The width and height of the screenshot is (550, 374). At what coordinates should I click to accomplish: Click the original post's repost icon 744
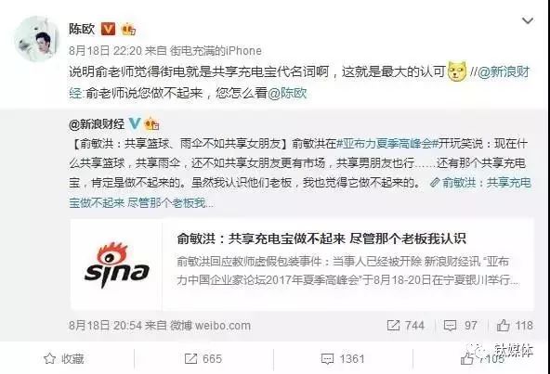point(406,326)
